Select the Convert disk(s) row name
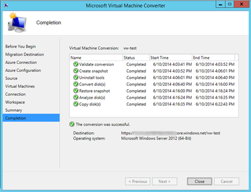 [92, 84]
